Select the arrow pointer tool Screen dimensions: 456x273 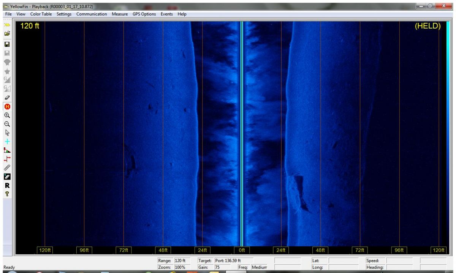tap(7, 133)
